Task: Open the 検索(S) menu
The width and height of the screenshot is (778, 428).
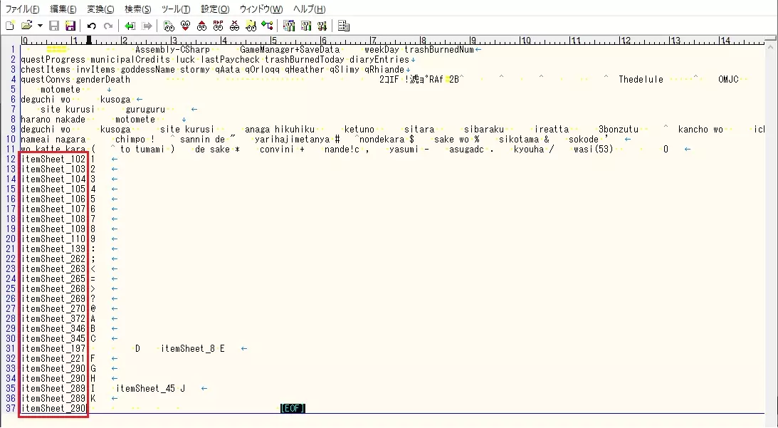Action: click(137, 9)
